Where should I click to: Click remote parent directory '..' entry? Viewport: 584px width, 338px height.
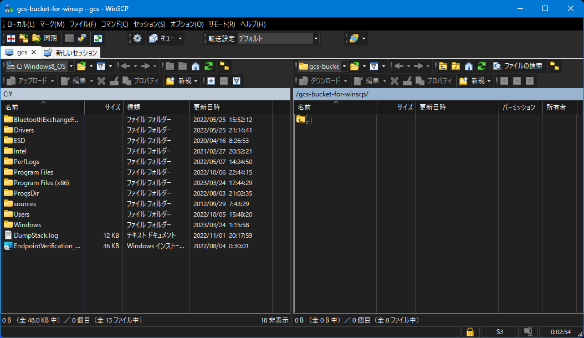coord(304,119)
